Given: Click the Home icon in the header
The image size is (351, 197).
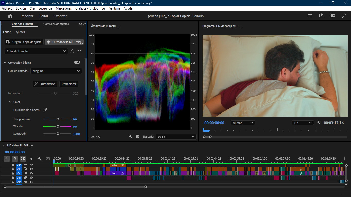Looking at the screenshot, I should coord(10,16).
